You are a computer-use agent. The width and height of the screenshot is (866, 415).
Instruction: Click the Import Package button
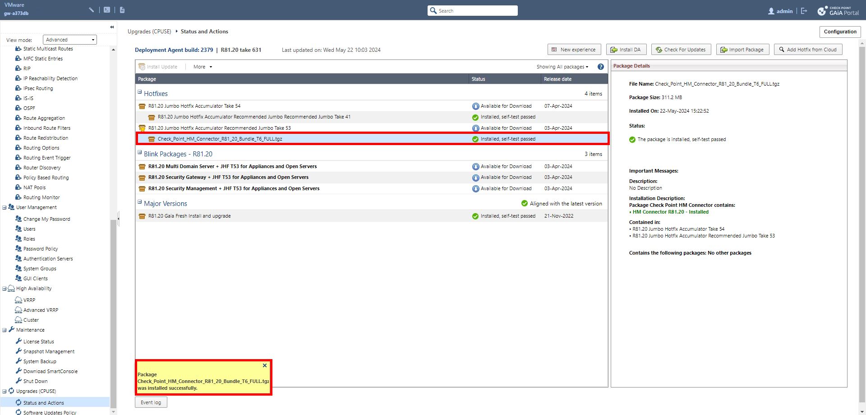coord(742,50)
